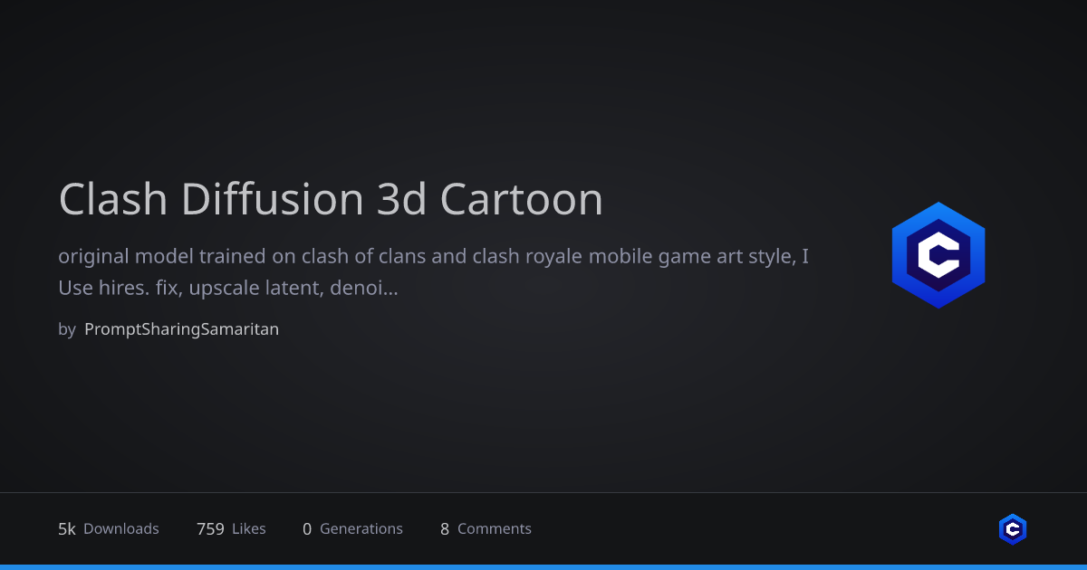This screenshot has height=570, width=1087.
Task: Click the 5k download count
Action: pos(67,529)
